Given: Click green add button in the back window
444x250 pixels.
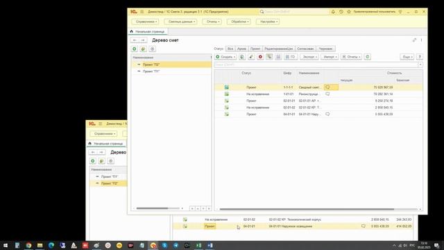Looking at the screenshot, I should pos(92,161).
